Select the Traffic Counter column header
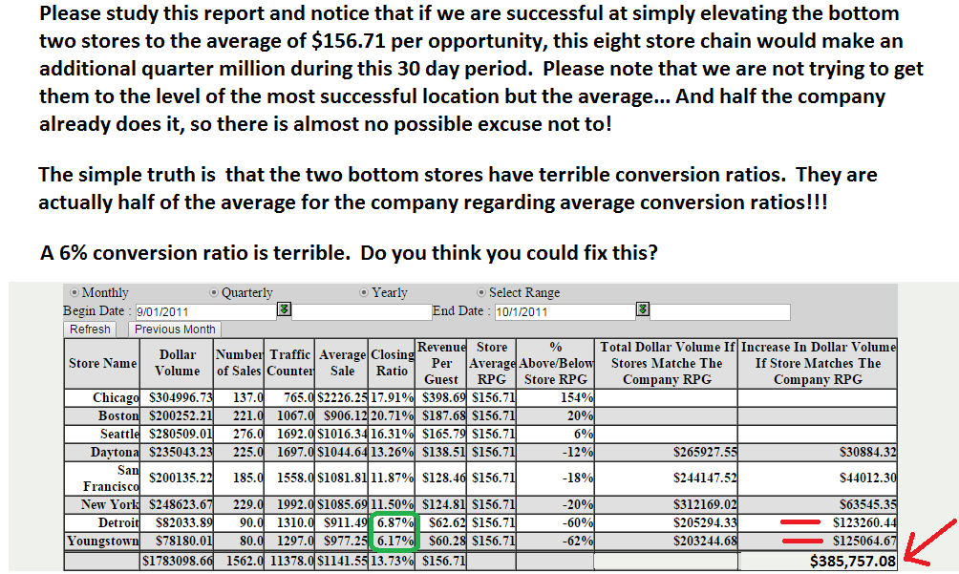 point(290,363)
